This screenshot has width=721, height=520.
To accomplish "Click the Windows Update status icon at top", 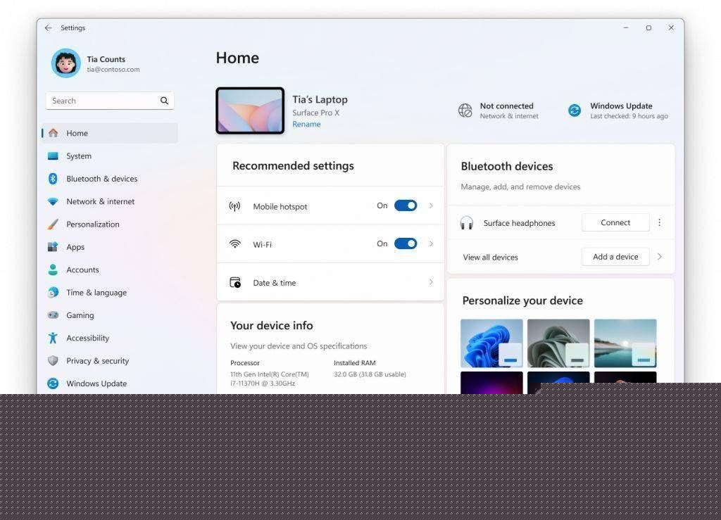I will pos(575,110).
